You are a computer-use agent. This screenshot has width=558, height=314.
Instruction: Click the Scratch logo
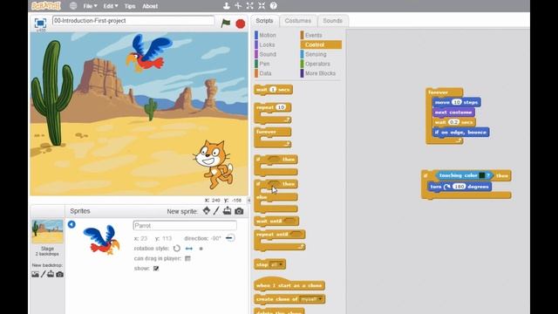pos(45,6)
